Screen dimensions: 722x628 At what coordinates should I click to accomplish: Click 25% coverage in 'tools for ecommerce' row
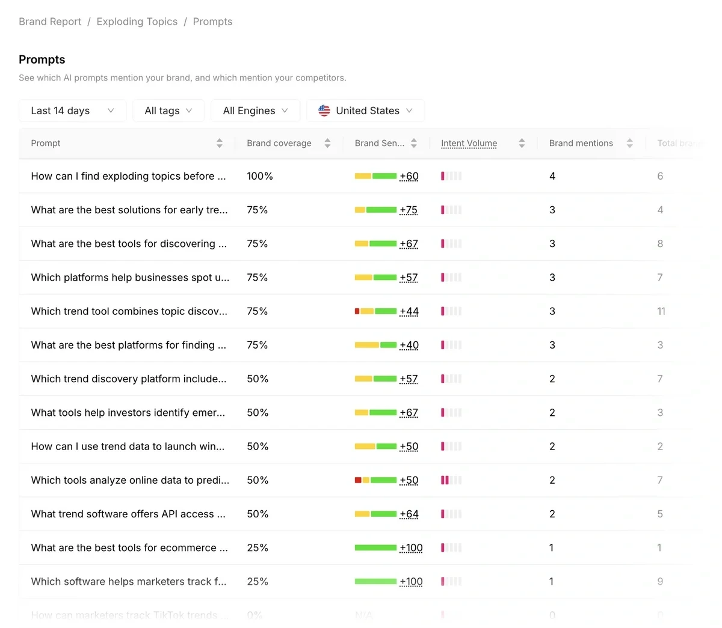[258, 547]
